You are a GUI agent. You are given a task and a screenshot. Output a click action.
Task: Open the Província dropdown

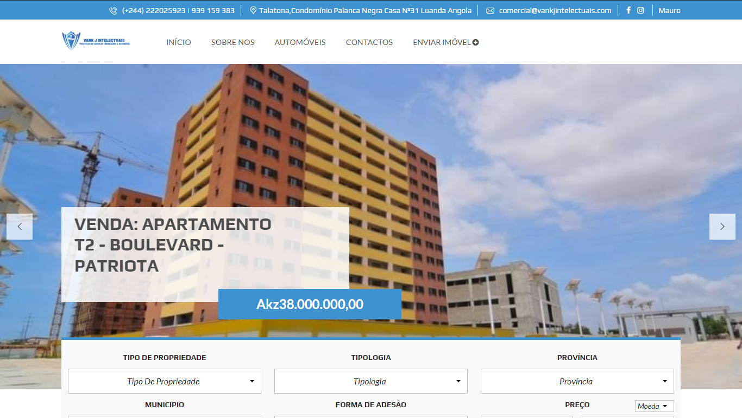tap(577, 381)
